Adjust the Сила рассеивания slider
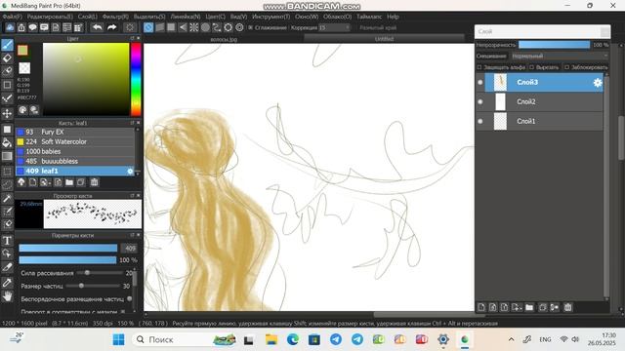The image size is (625, 351). 100,273
